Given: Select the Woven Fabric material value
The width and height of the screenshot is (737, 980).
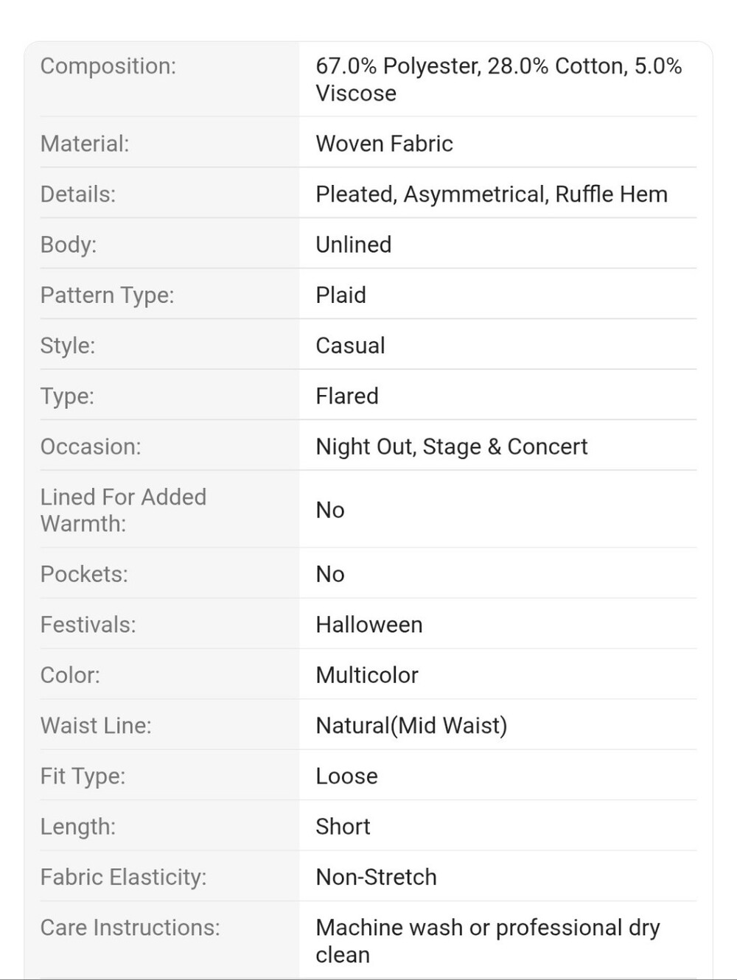Looking at the screenshot, I should (x=384, y=144).
